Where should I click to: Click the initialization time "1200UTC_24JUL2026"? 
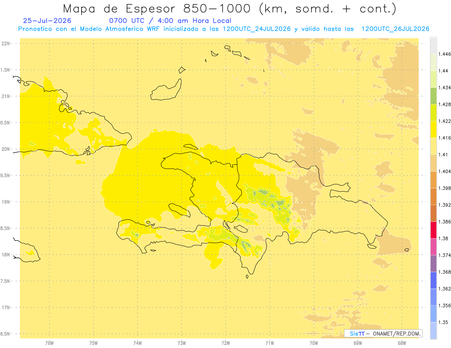point(257,29)
